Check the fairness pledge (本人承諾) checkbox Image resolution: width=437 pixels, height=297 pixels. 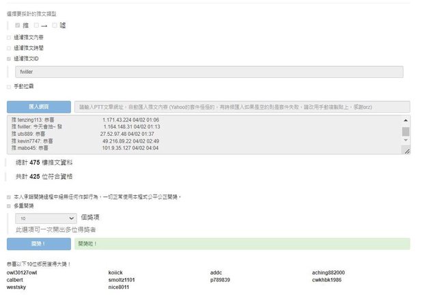tap(8, 197)
